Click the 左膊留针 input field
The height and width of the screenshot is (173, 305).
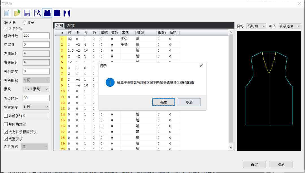tap(36, 53)
